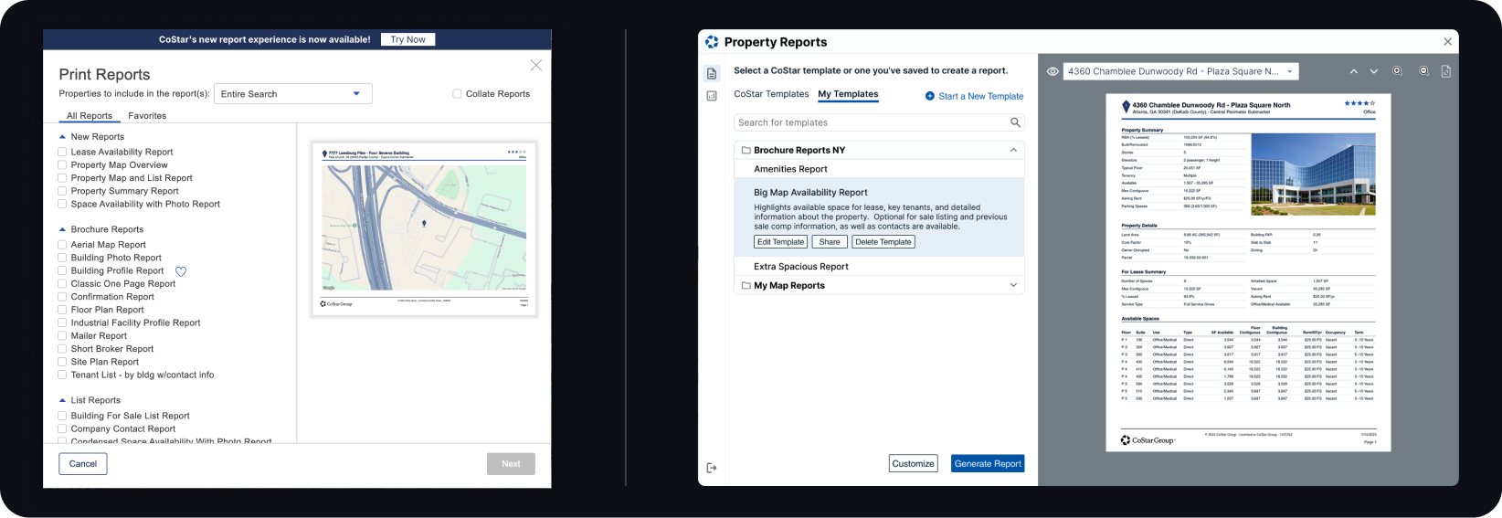
Task: Check Building Photo Report
Action: click(62, 258)
